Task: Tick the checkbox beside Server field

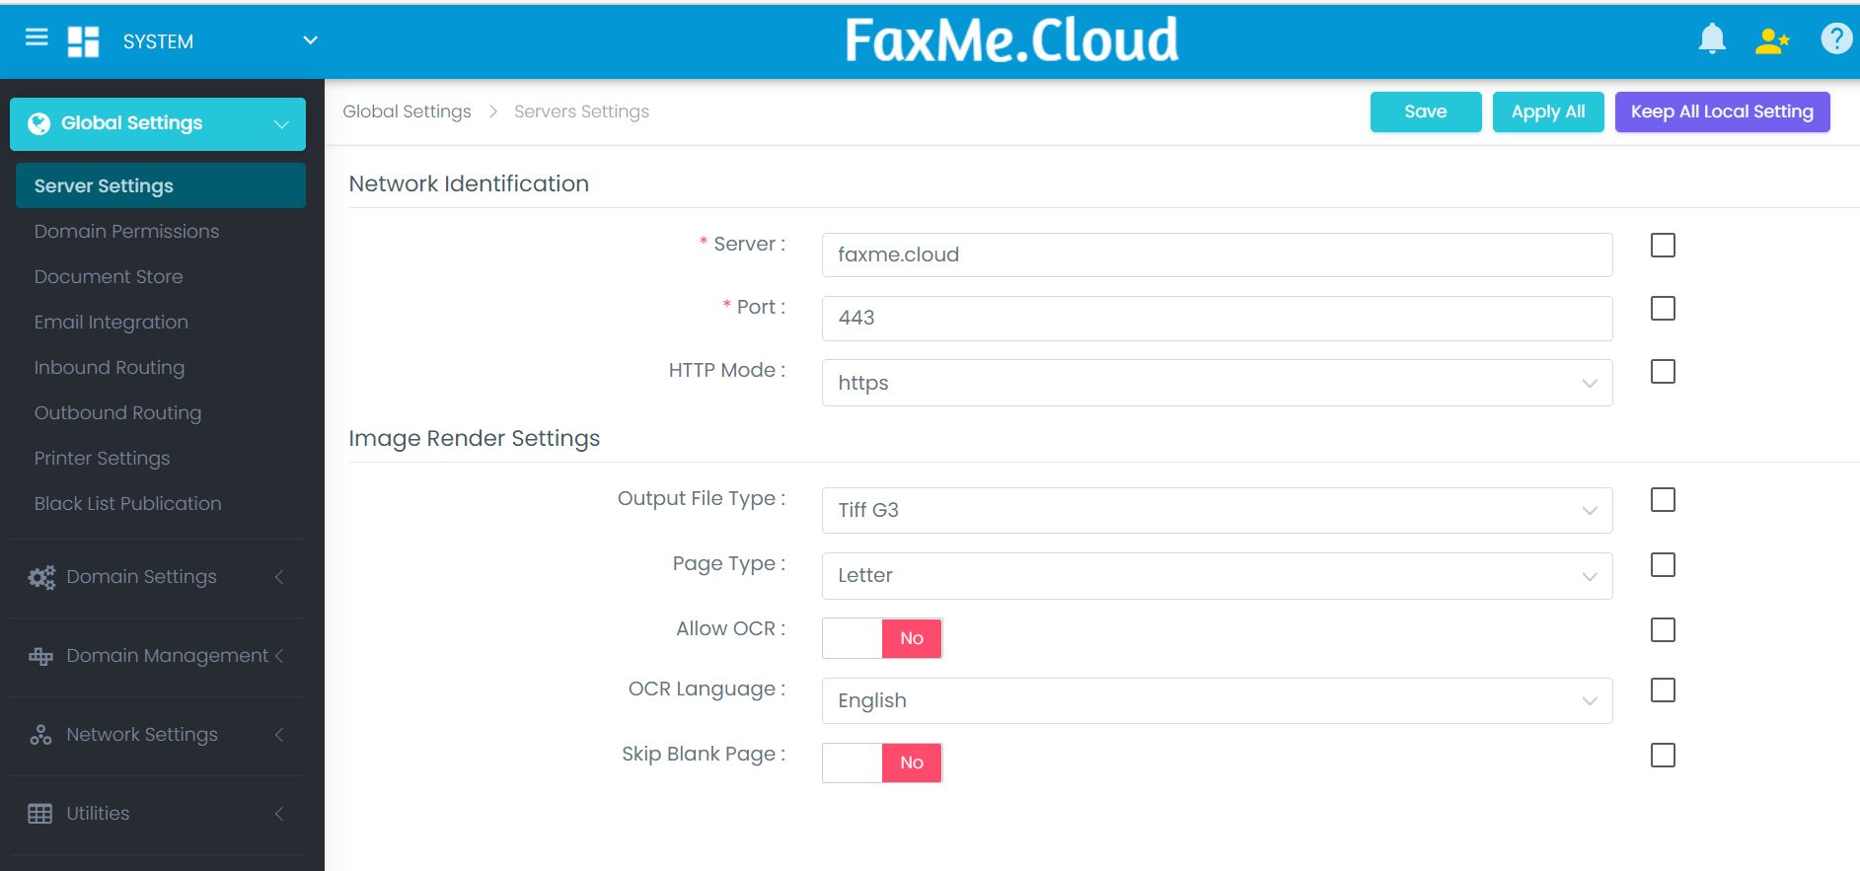Action: pos(1663,245)
